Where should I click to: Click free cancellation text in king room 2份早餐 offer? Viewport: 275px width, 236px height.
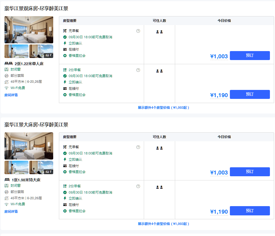tap(90, 192)
